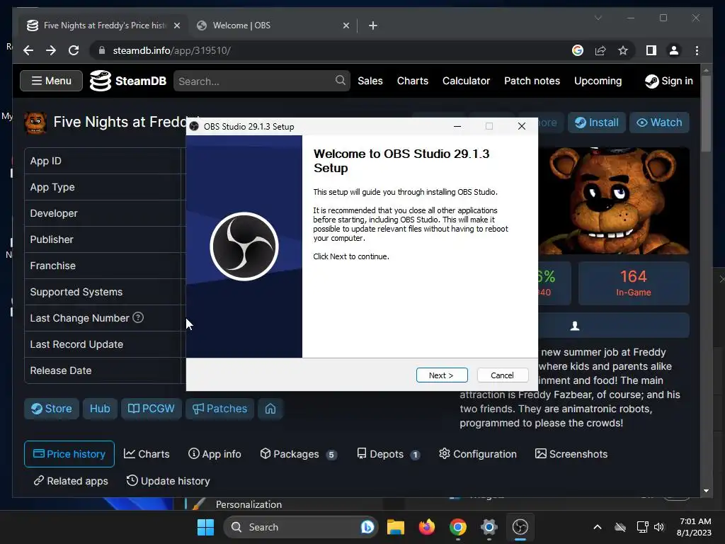Open the PCGW wiki link
This screenshot has width=725, height=544.
pyautogui.click(x=152, y=409)
